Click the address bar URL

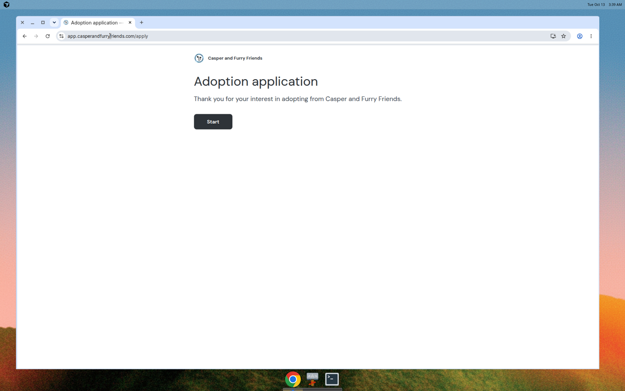(x=108, y=36)
